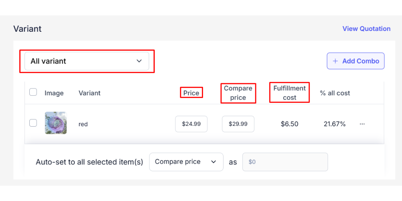This screenshot has height=201, width=402.
Task: Click the Compare price column header
Action: coord(238,93)
